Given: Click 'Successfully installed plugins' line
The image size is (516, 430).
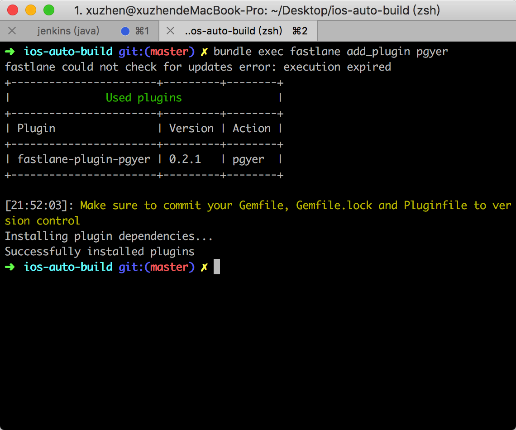Looking at the screenshot, I should tap(100, 252).
